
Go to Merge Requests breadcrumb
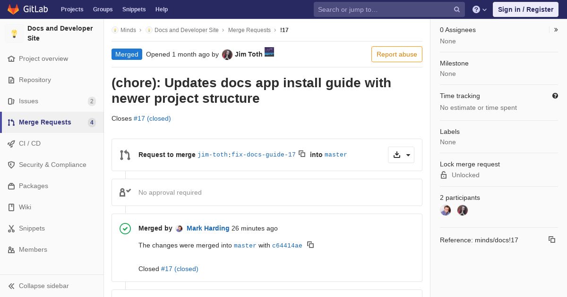(x=249, y=30)
